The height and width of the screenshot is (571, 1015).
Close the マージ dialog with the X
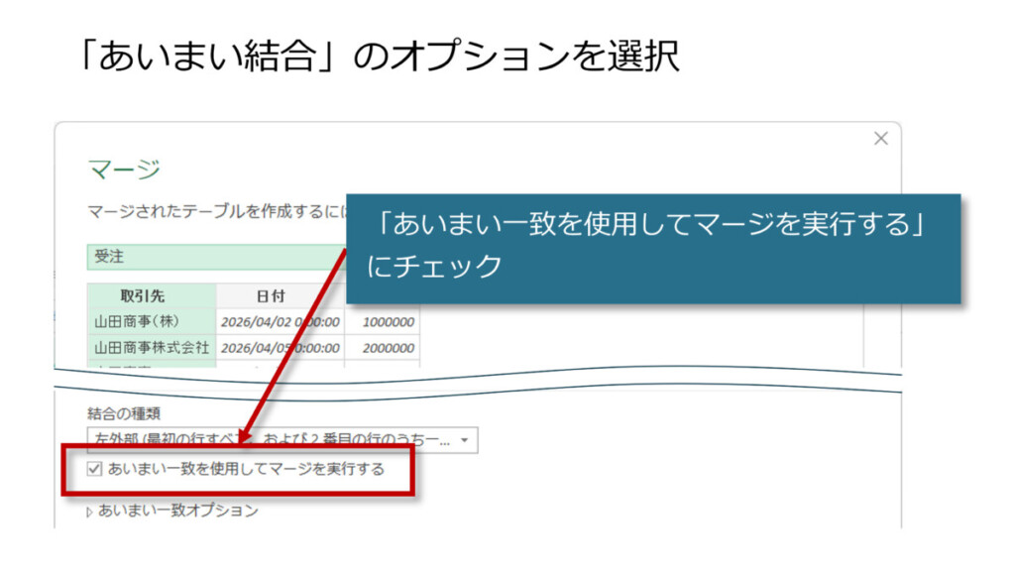click(x=880, y=140)
